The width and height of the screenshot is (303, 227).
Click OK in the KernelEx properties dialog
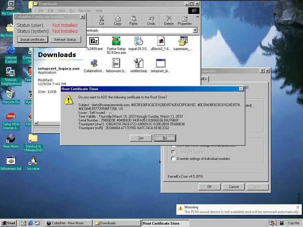210,187
